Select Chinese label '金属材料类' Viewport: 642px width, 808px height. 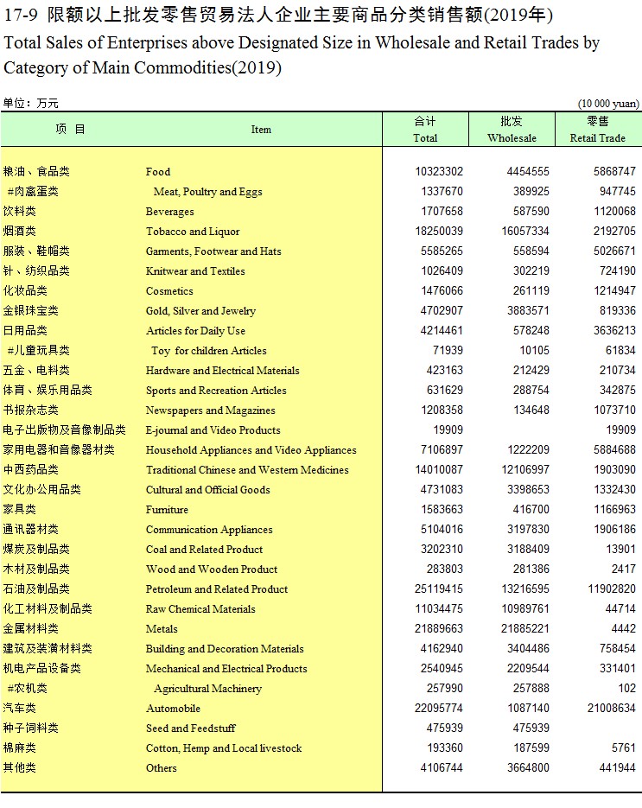click(x=30, y=629)
